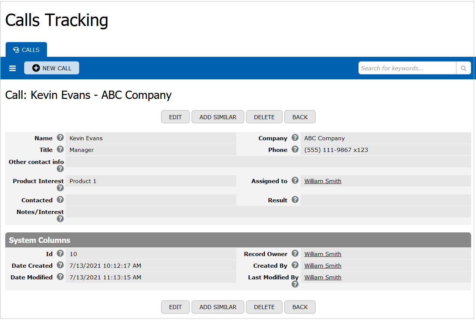Click help icon under Notes/Interest
Screen dimensions: 476x320
pos(60,219)
